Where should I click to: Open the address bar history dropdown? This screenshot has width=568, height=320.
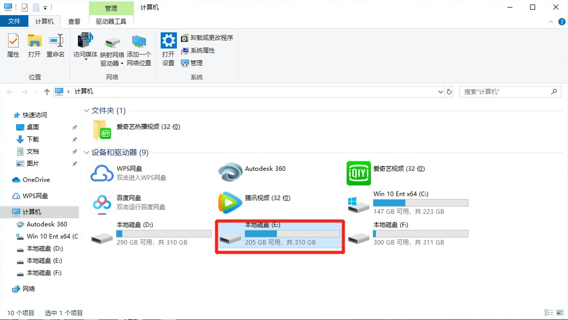point(440,92)
